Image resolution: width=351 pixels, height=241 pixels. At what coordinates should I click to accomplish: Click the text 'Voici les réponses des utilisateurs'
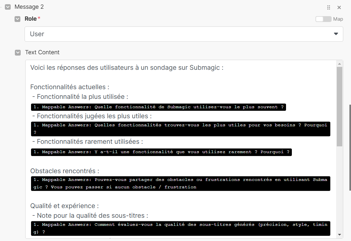click(82, 68)
